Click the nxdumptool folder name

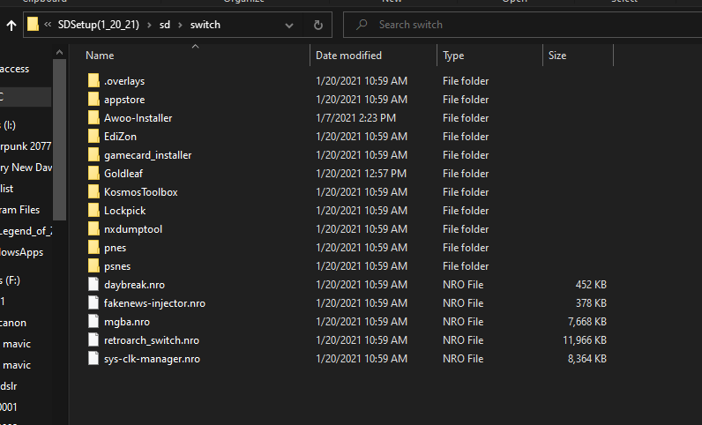(133, 229)
